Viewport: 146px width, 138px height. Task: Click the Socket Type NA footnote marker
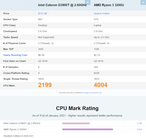click(42, 19)
